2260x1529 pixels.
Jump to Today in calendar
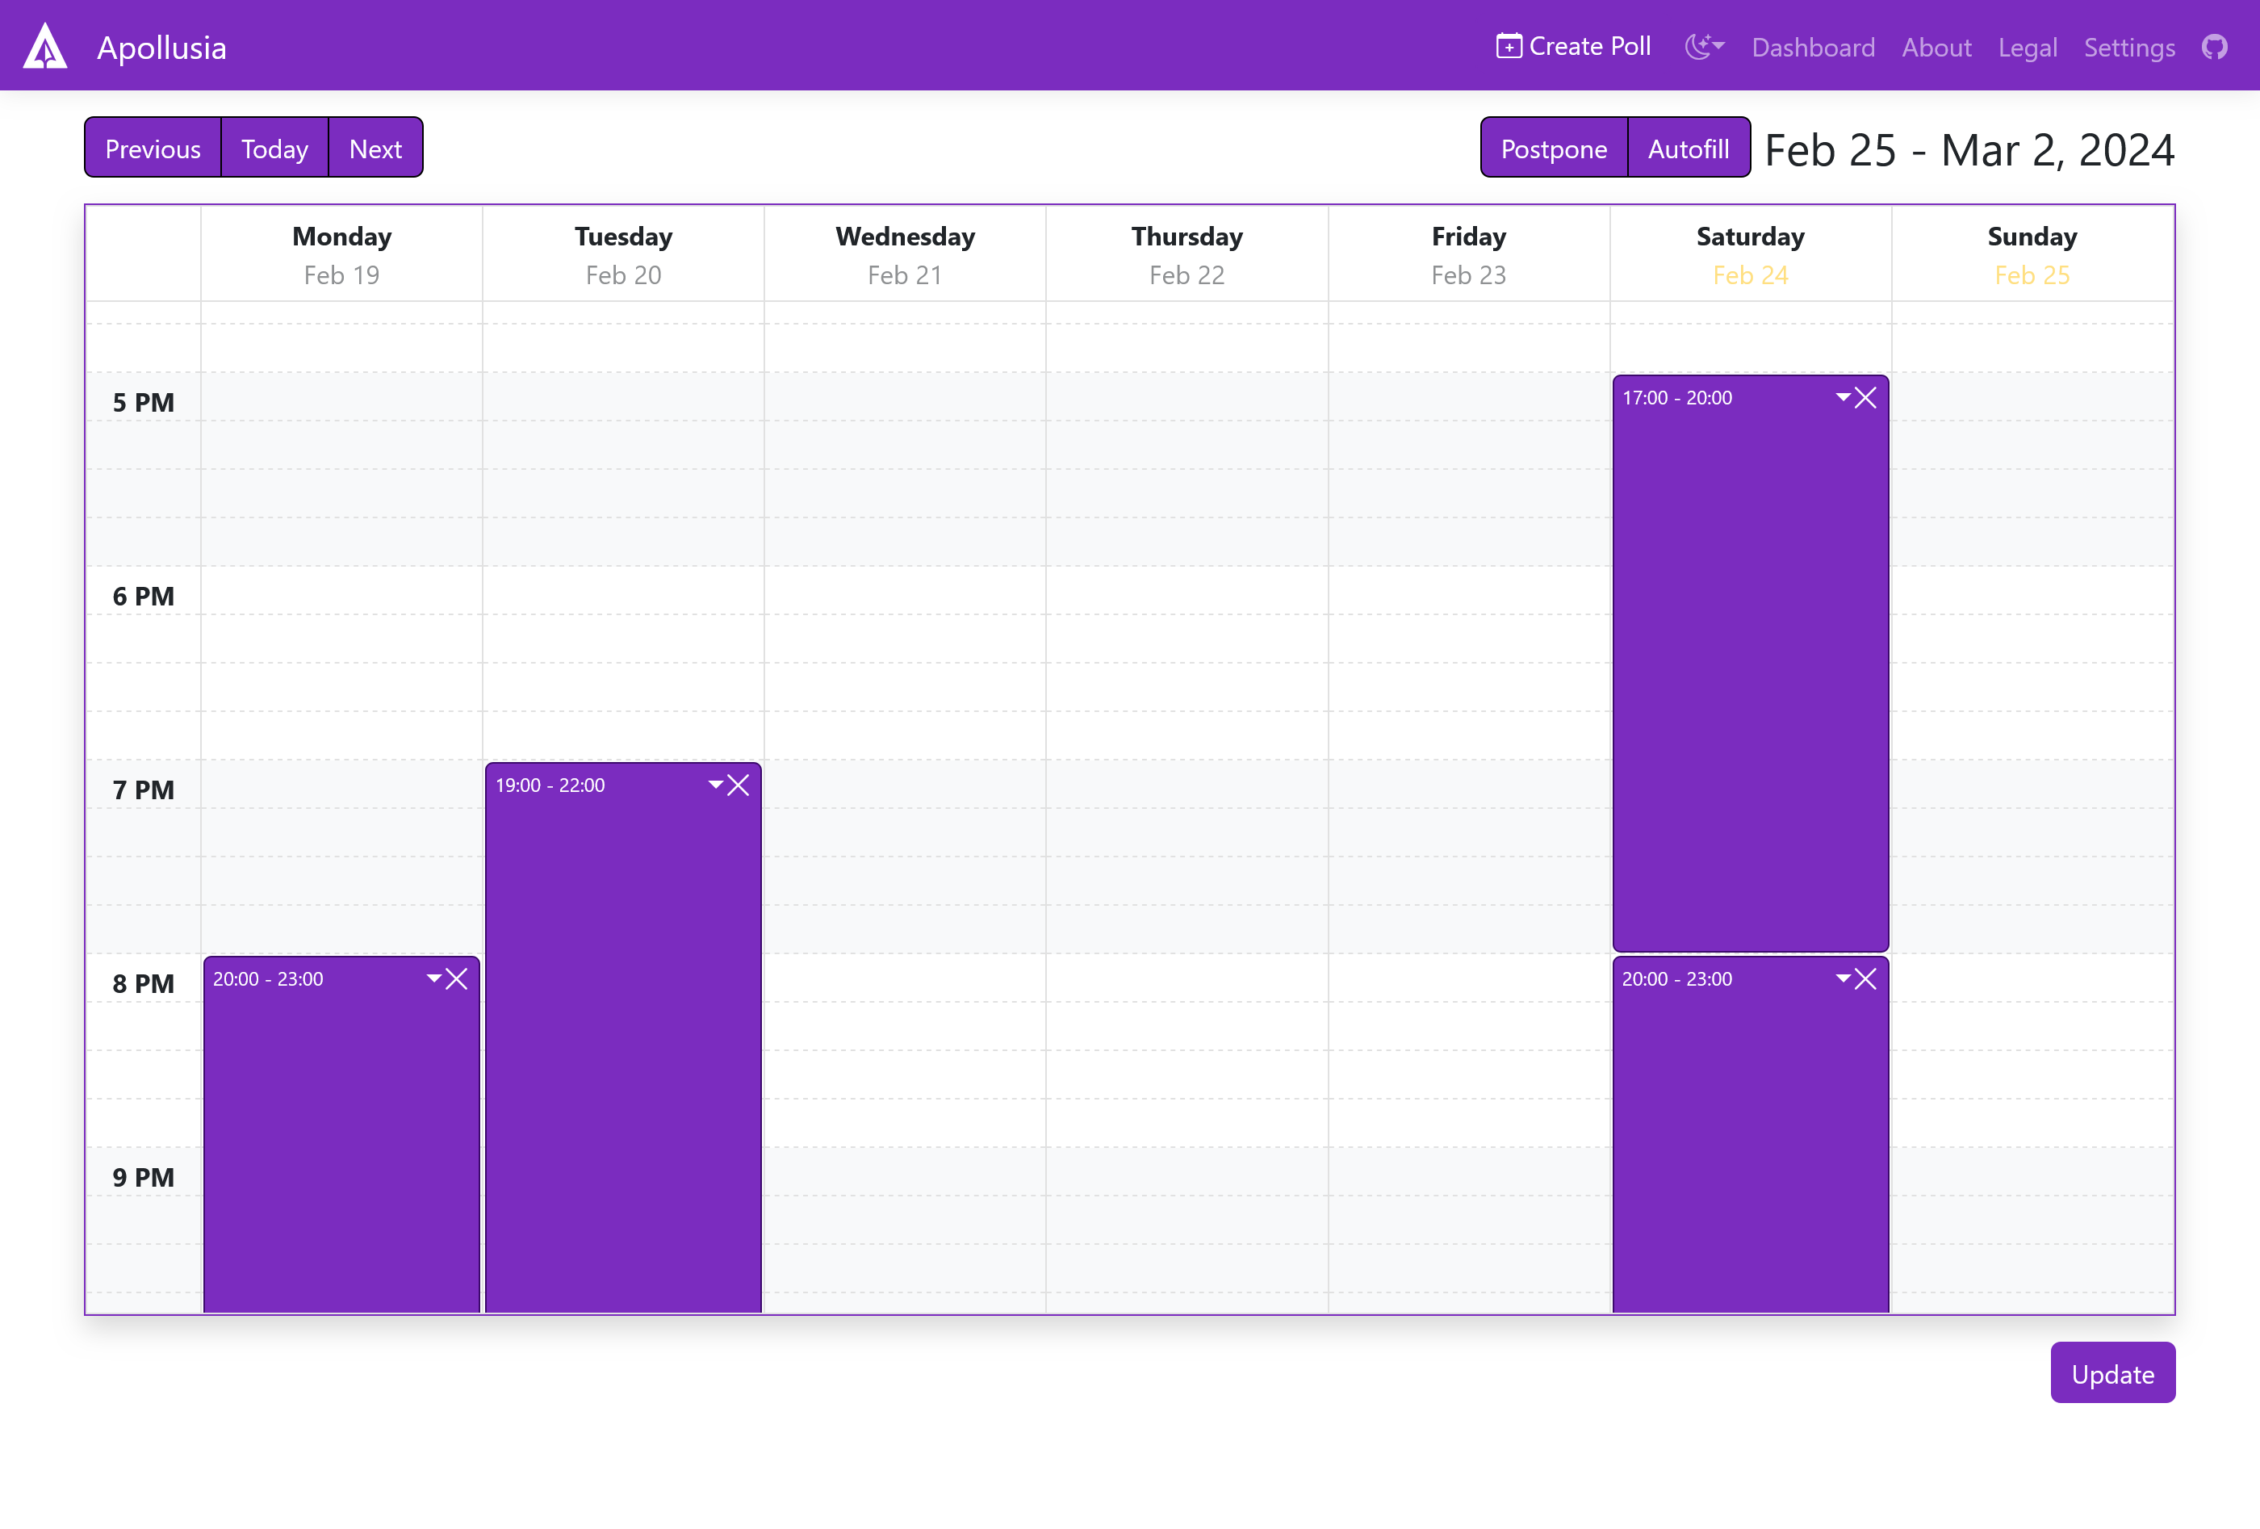point(274,149)
